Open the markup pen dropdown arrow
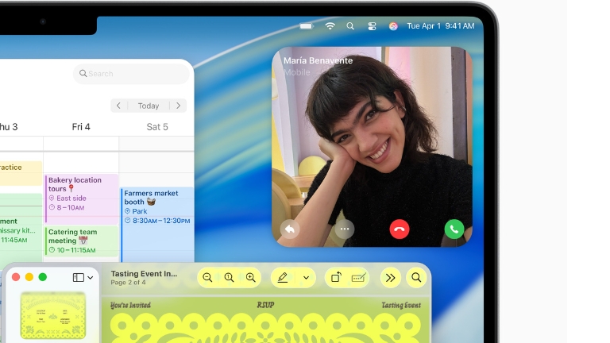610x343 pixels. coord(306,277)
